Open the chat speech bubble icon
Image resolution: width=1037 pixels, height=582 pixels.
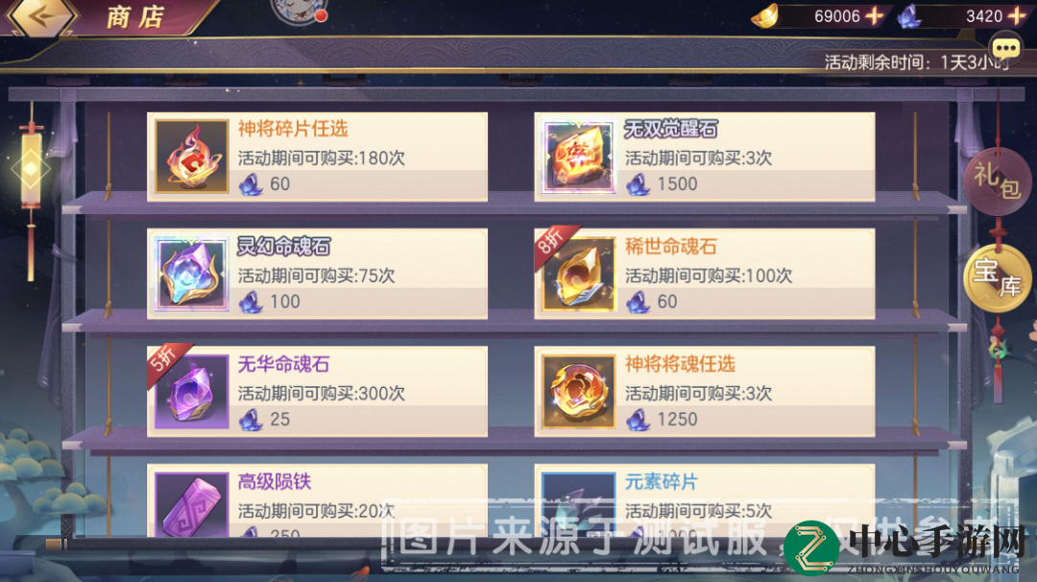[1005, 48]
